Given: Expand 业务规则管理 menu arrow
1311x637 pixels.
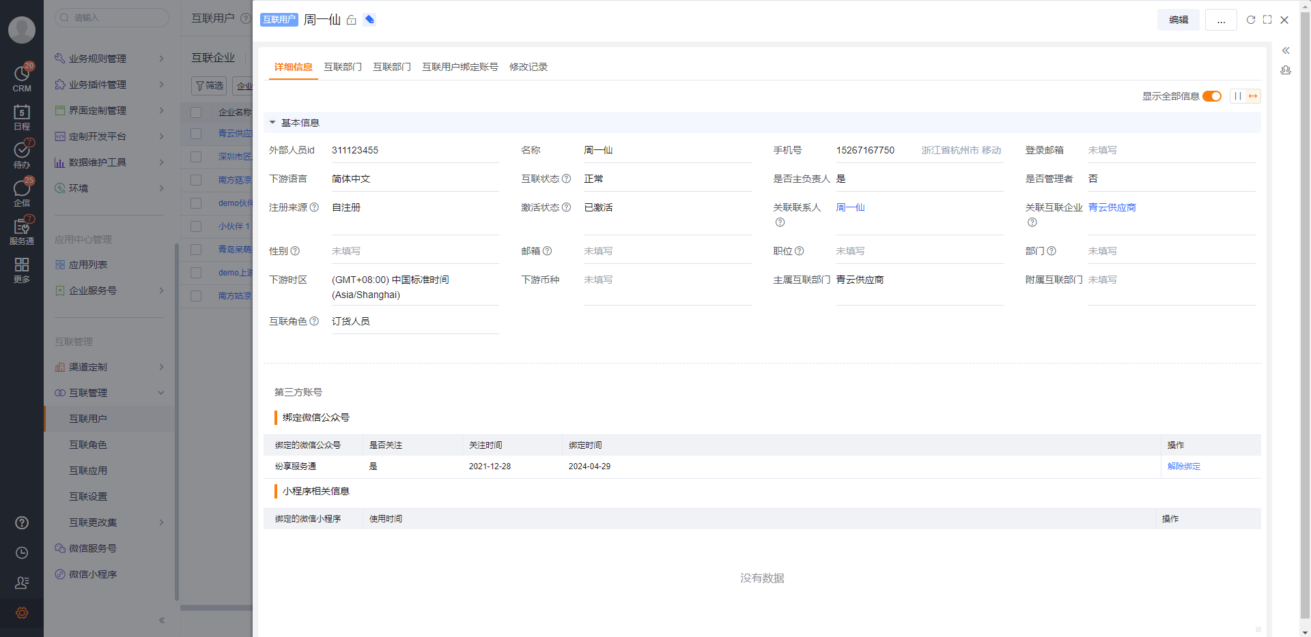Looking at the screenshot, I should (x=162, y=59).
